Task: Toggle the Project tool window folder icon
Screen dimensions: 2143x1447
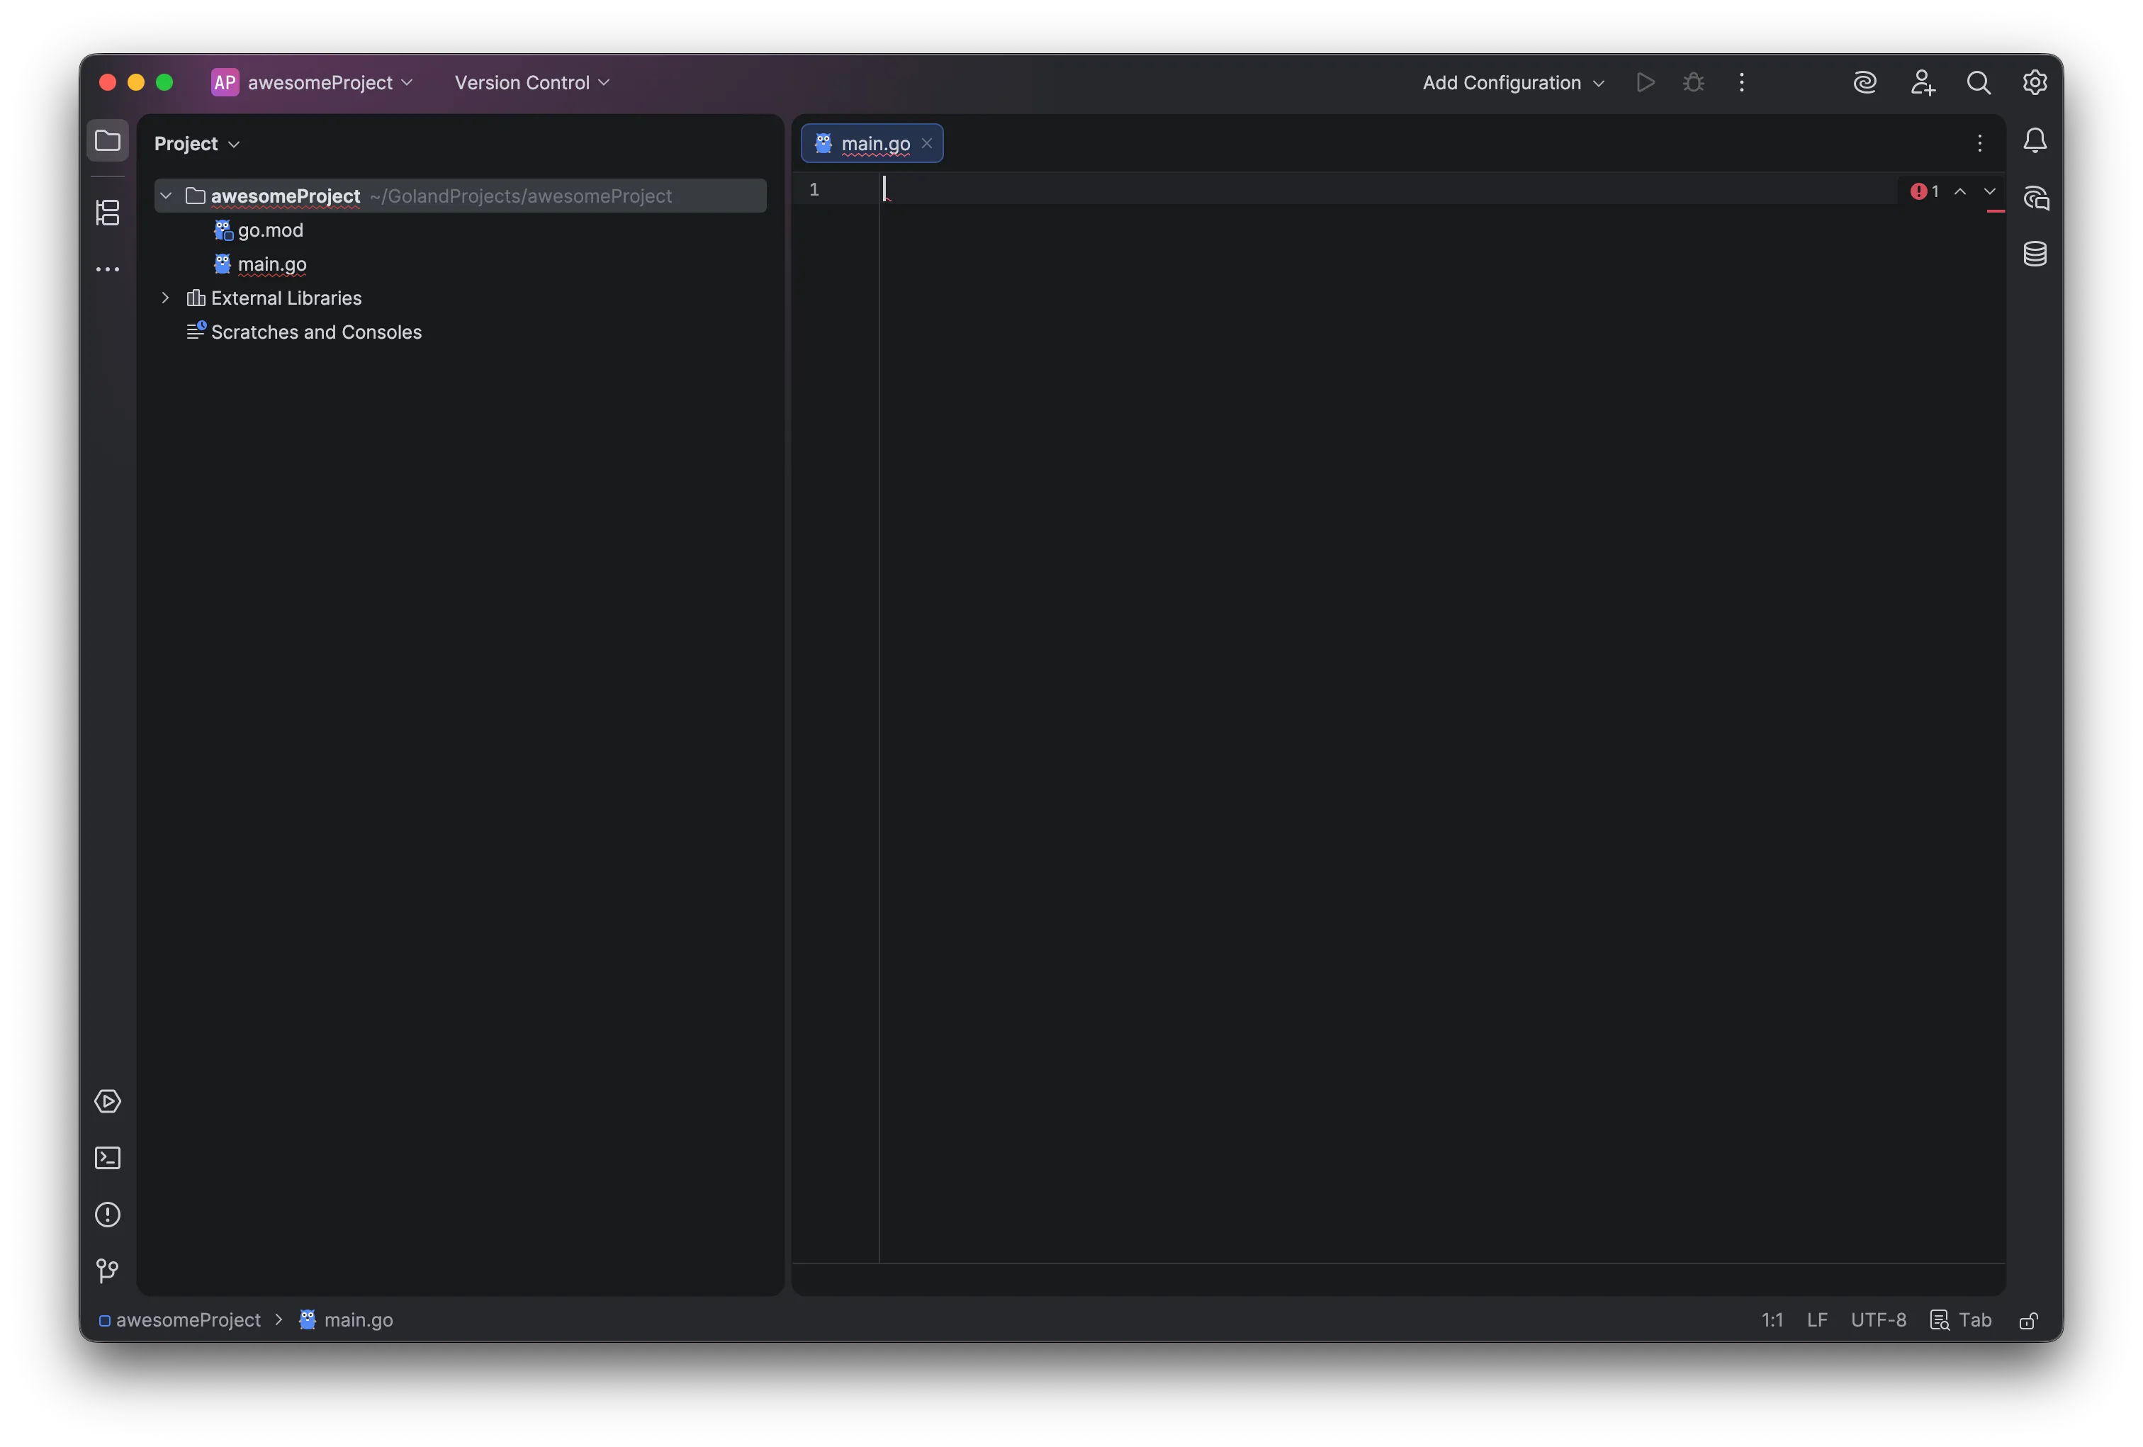Action: (108, 140)
